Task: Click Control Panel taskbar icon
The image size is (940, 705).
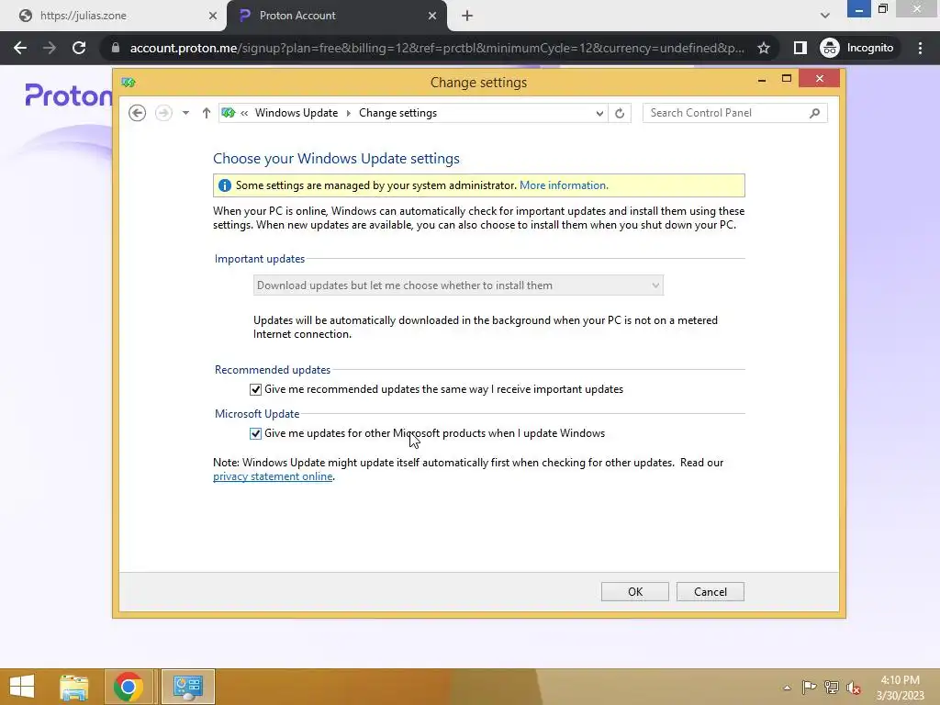Action: coord(187,687)
